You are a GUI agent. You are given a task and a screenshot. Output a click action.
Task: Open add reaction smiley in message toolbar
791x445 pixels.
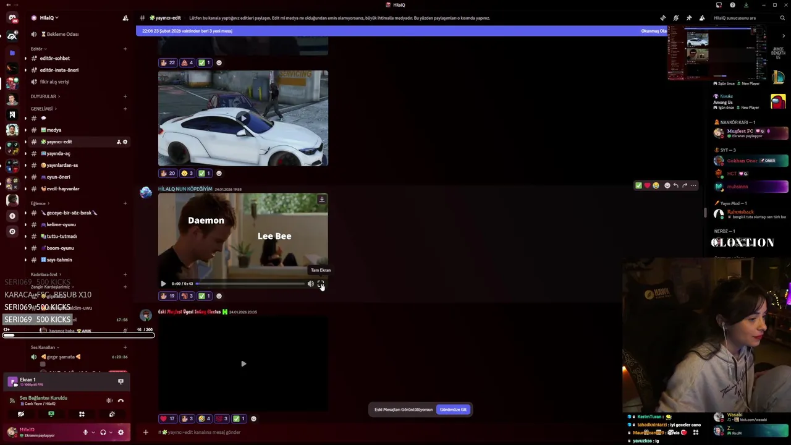(667, 185)
